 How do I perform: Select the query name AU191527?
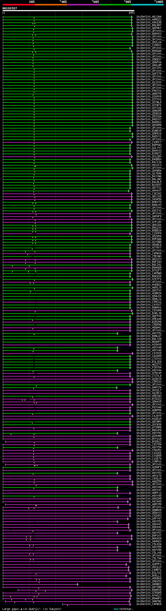tap(10, 8)
